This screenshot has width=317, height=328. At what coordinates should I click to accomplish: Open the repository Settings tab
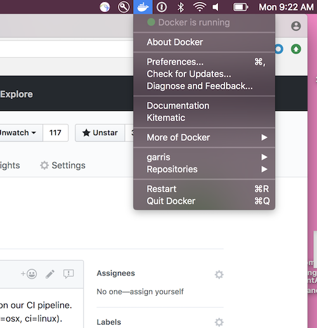click(63, 166)
